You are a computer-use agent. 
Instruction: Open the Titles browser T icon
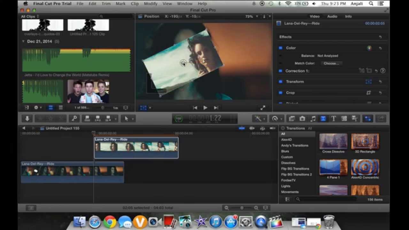334,119
